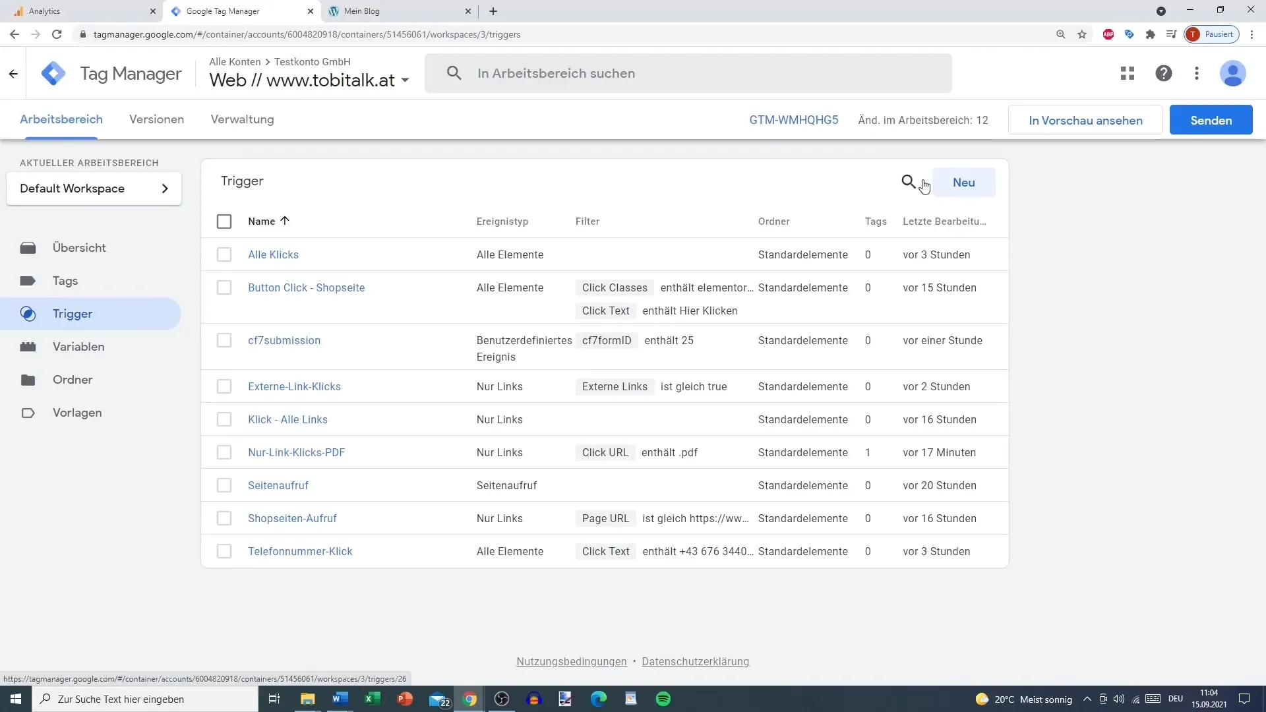Expand Alle Konten breadcrumb navigation
This screenshot has height=712, width=1266.
[x=235, y=61]
